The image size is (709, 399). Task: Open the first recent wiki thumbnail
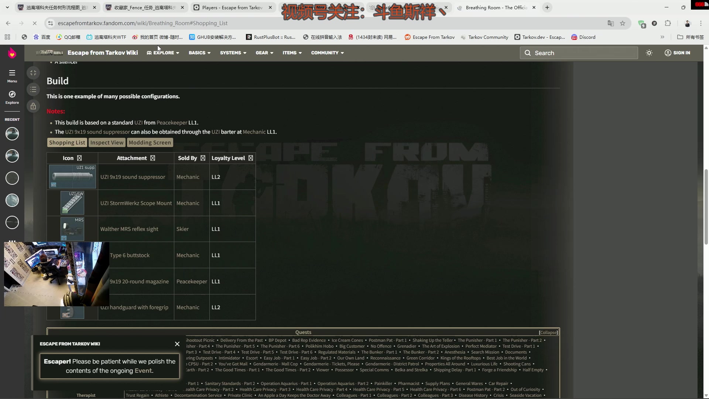(12, 134)
